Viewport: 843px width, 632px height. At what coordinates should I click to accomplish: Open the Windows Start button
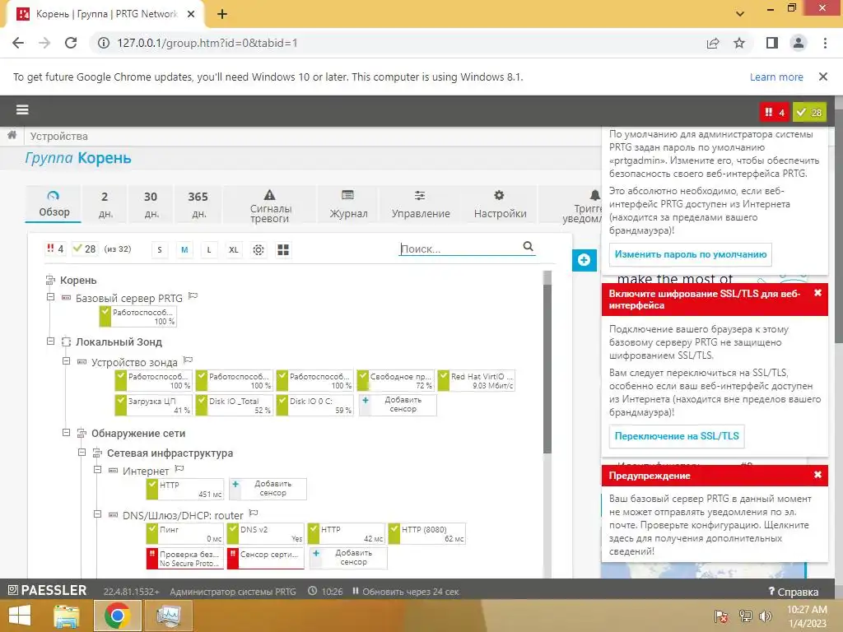(20, 616)
